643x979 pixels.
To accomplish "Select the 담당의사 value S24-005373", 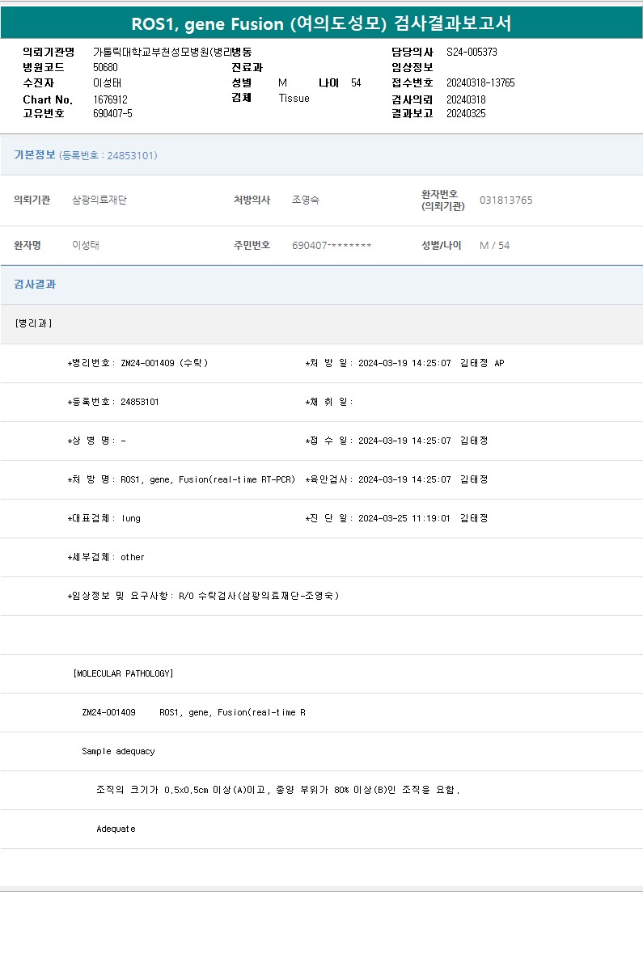I will pos(472,52).
